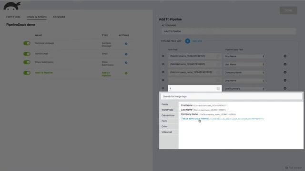This screenshot has width=305, height=171.
Task: Open settings gear for Store Submission action
Action: pos(126,63)
